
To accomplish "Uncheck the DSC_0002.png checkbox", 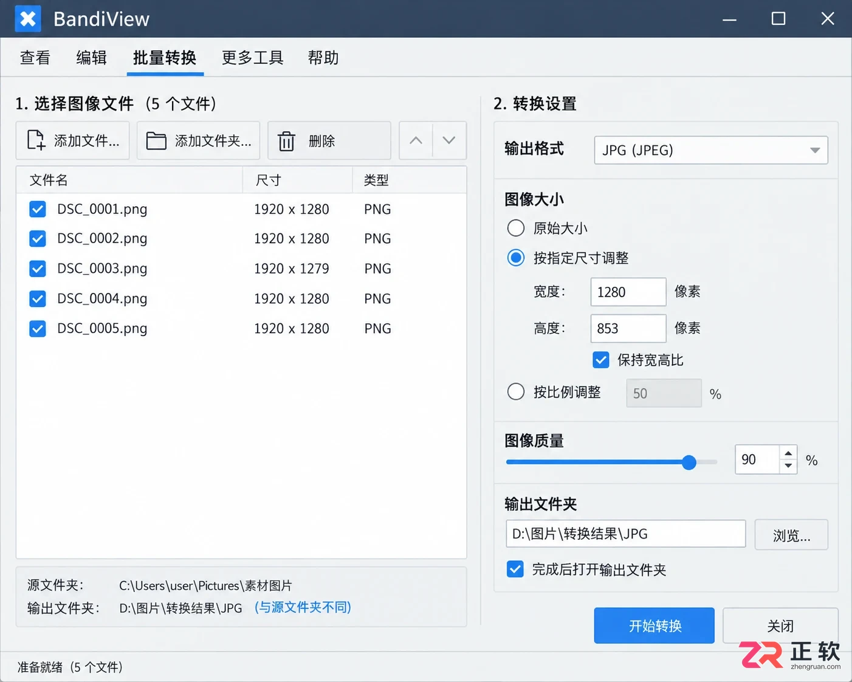I will 38,238.
